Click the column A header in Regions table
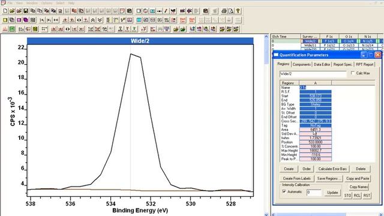This screenshot has width=384, height=216. [x=316, y=83]
